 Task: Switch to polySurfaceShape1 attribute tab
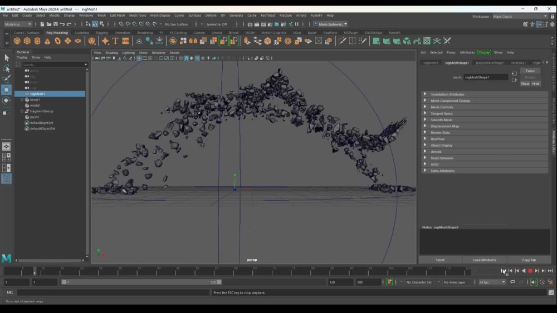490,63
